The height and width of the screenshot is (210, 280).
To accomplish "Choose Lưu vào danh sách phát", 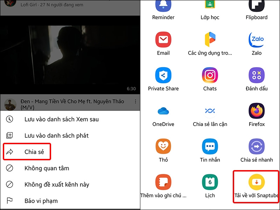I will pos(70,135).
